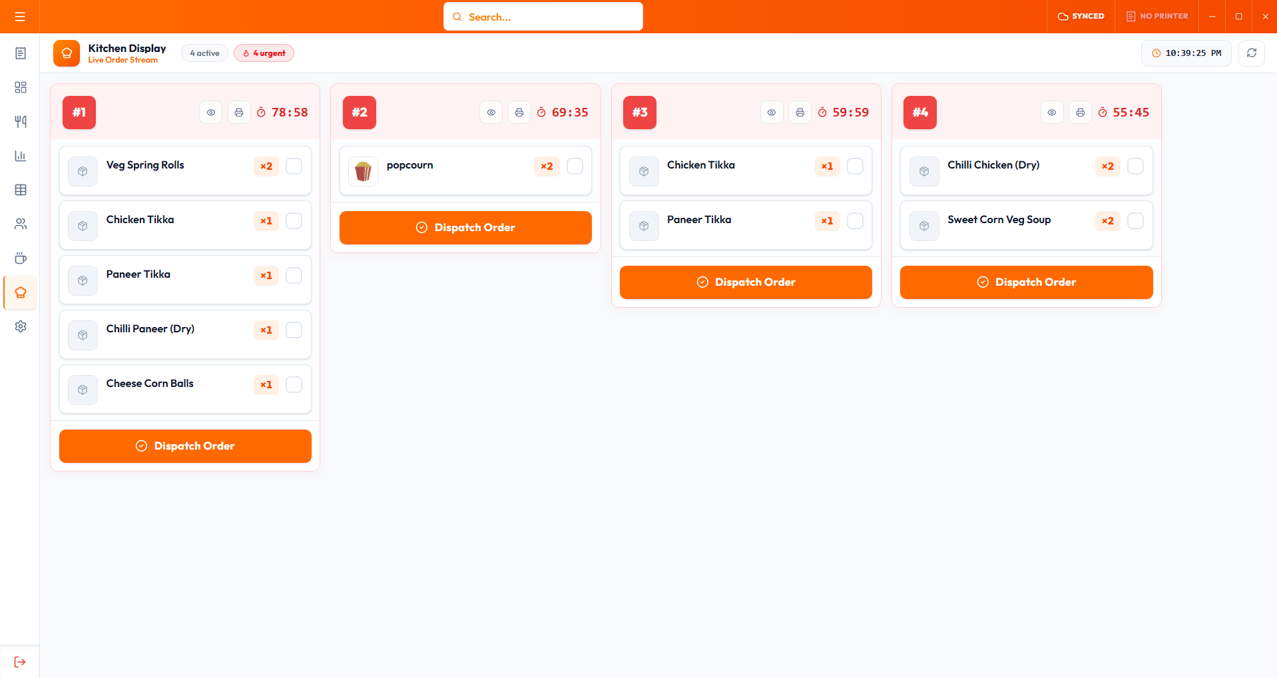Click the 4 active badge
This screenshot has height=678, width=1277.
pos(204,53)
